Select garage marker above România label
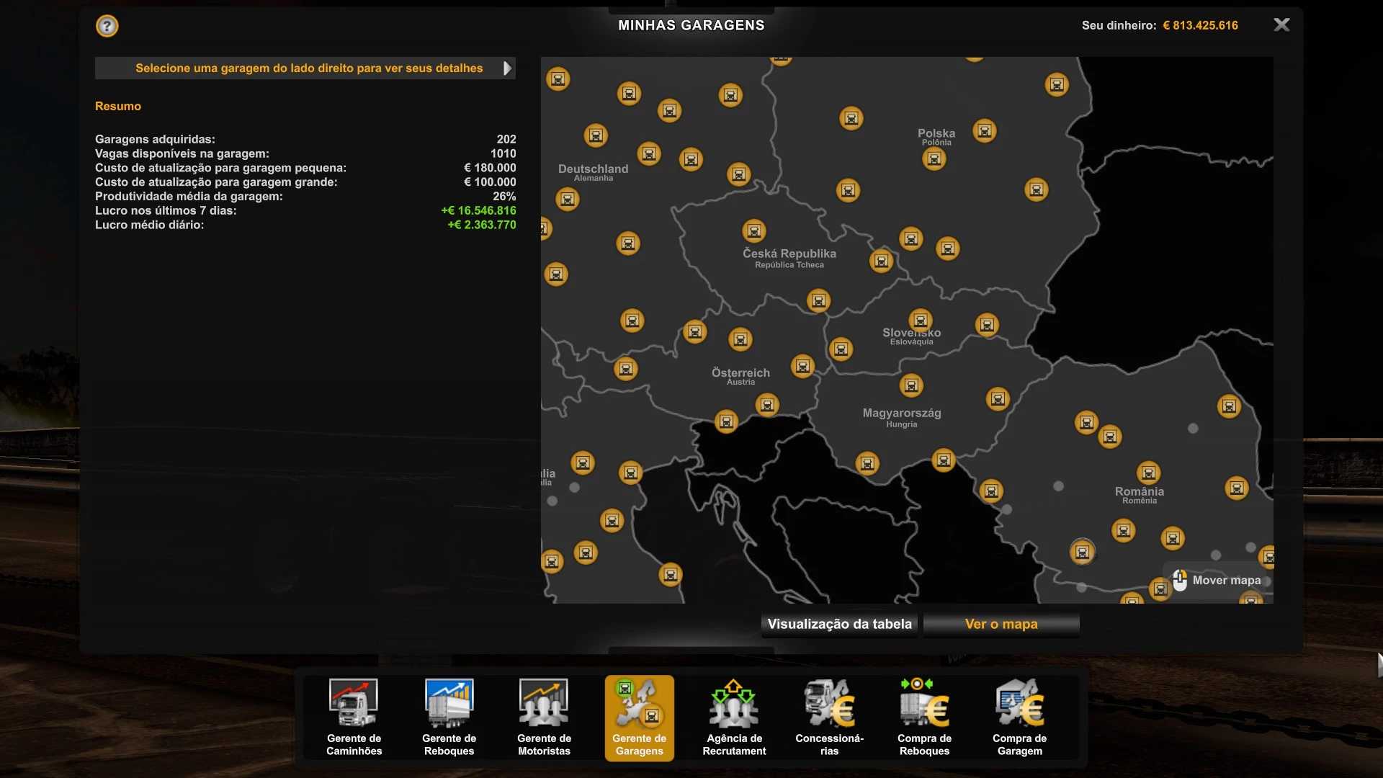Image resolution: width=1383 pixels, height=778 pixels. pyautogui.click(x=1148, y=473)
